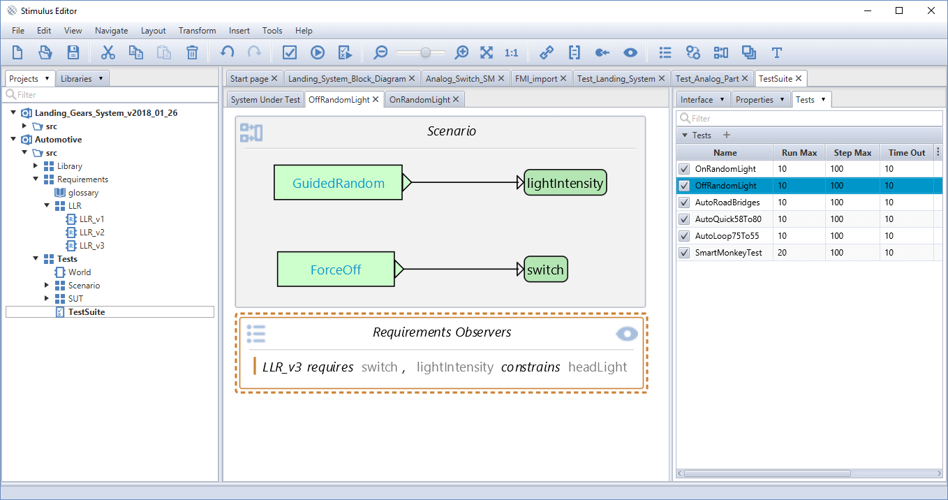This screenshot has height=500, width=948.
Task: Add a test with the plus button
Action: coord(726,135)
